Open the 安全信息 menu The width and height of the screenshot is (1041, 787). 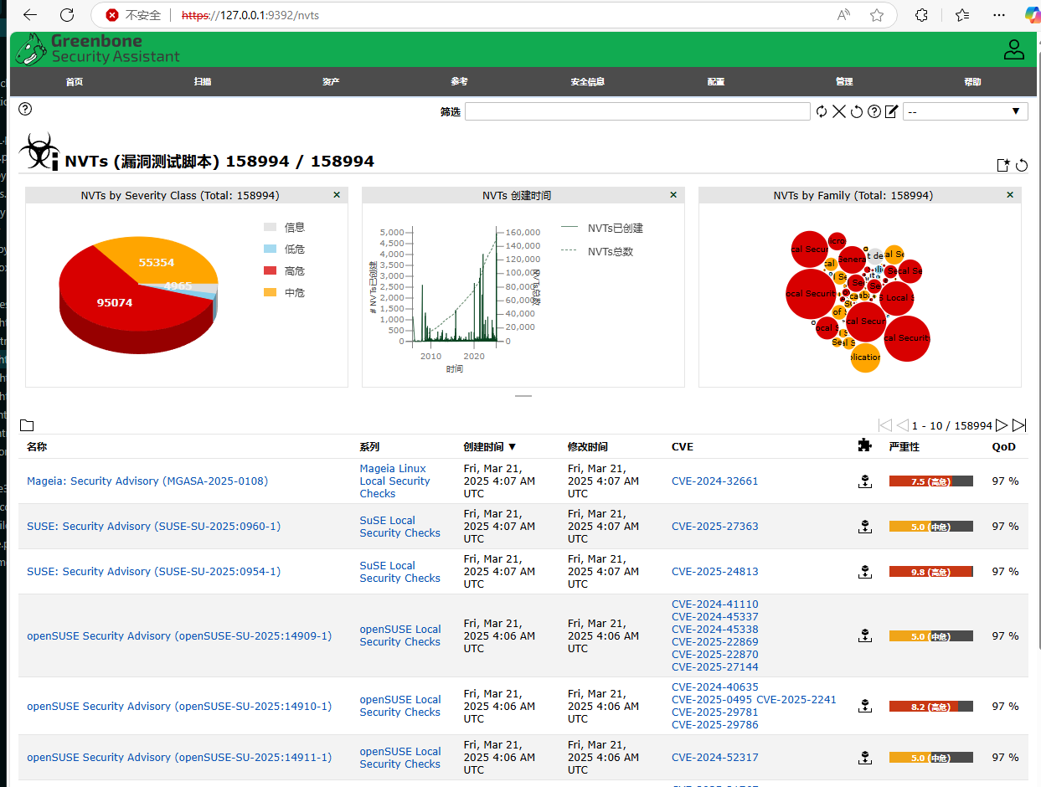[587, 82]
